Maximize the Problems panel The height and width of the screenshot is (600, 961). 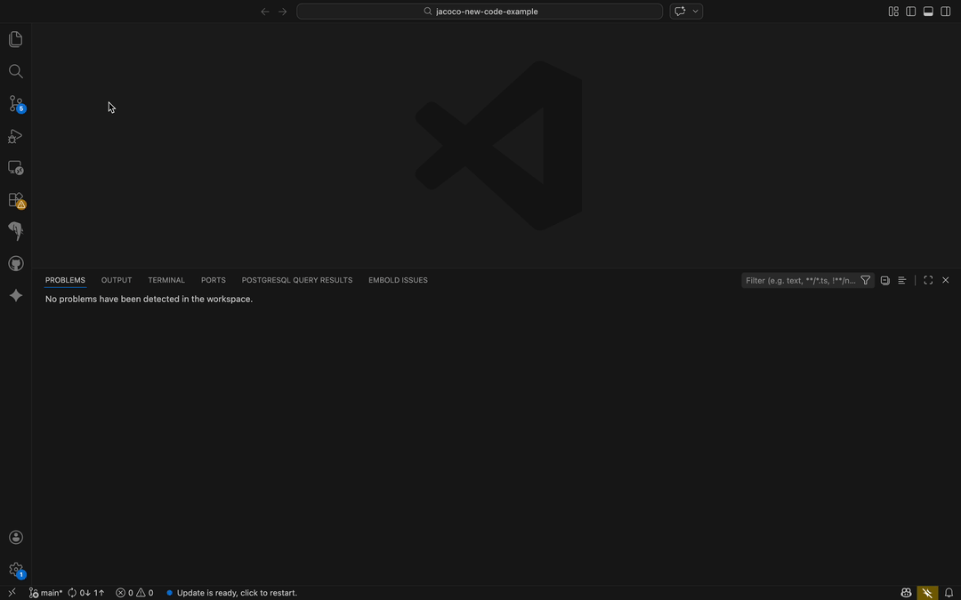tap(927, 280)
